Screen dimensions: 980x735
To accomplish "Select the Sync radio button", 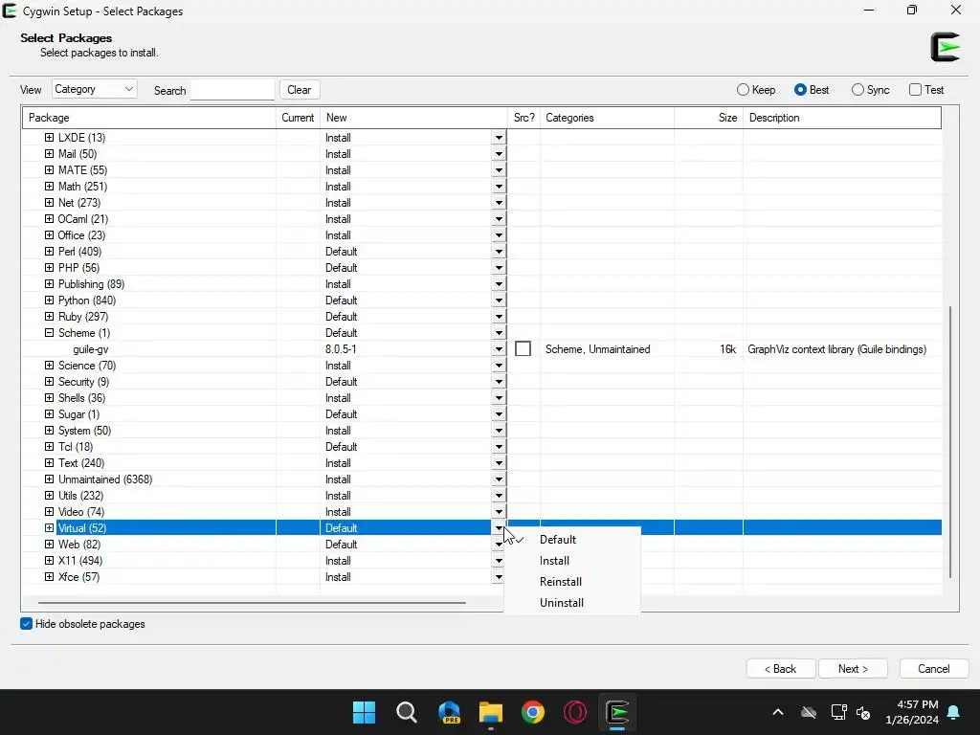I will [857, 89].
